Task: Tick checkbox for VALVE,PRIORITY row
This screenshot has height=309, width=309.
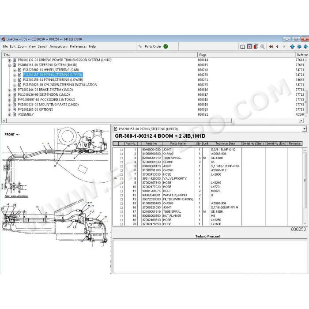Action: coord(121,179)
